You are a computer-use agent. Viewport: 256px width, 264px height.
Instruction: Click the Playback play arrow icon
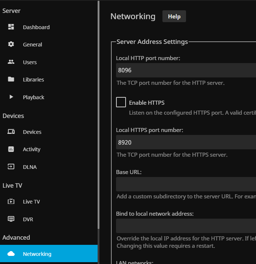(x=11, y=97)
